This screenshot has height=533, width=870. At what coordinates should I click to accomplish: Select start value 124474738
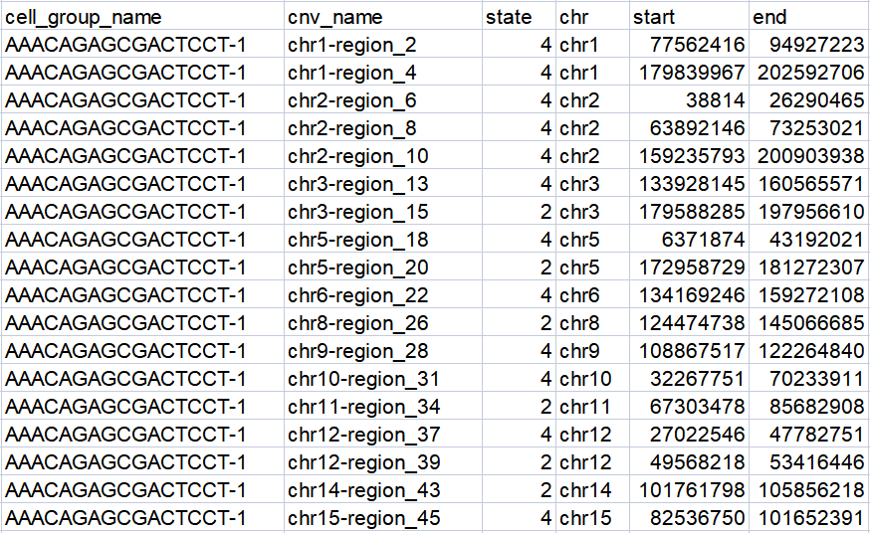pos(689,322)
